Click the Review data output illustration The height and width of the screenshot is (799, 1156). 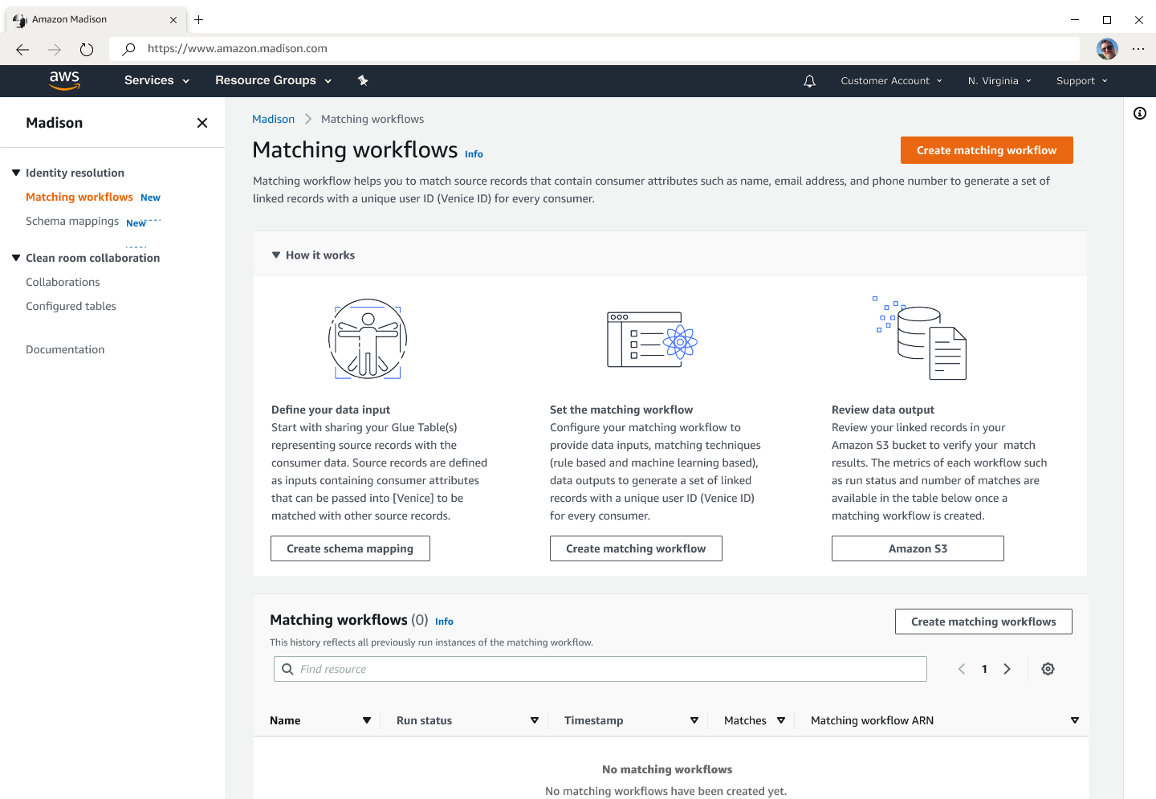(920, 338)
